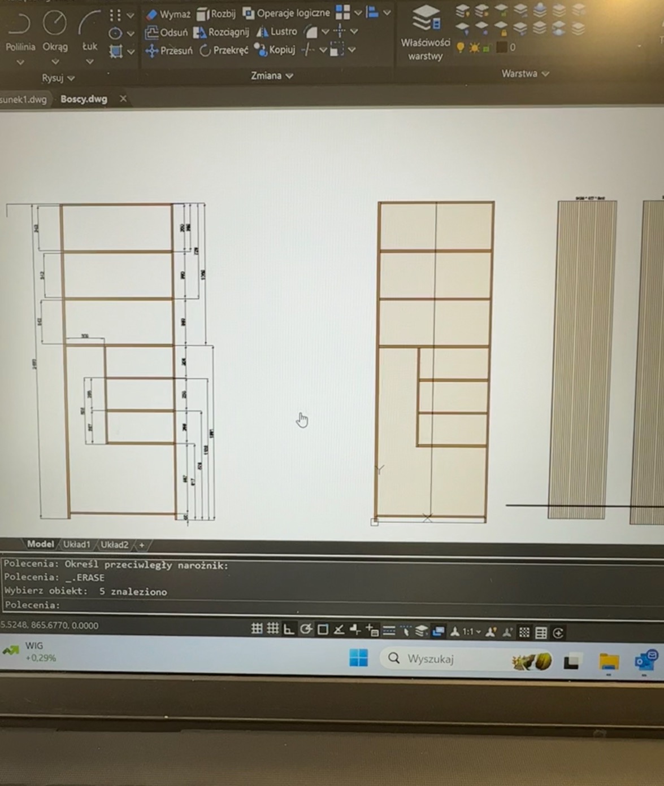Expand the Rysuj panel dropdown
Viewport: 664px width, 786px height.
[58, 78]
